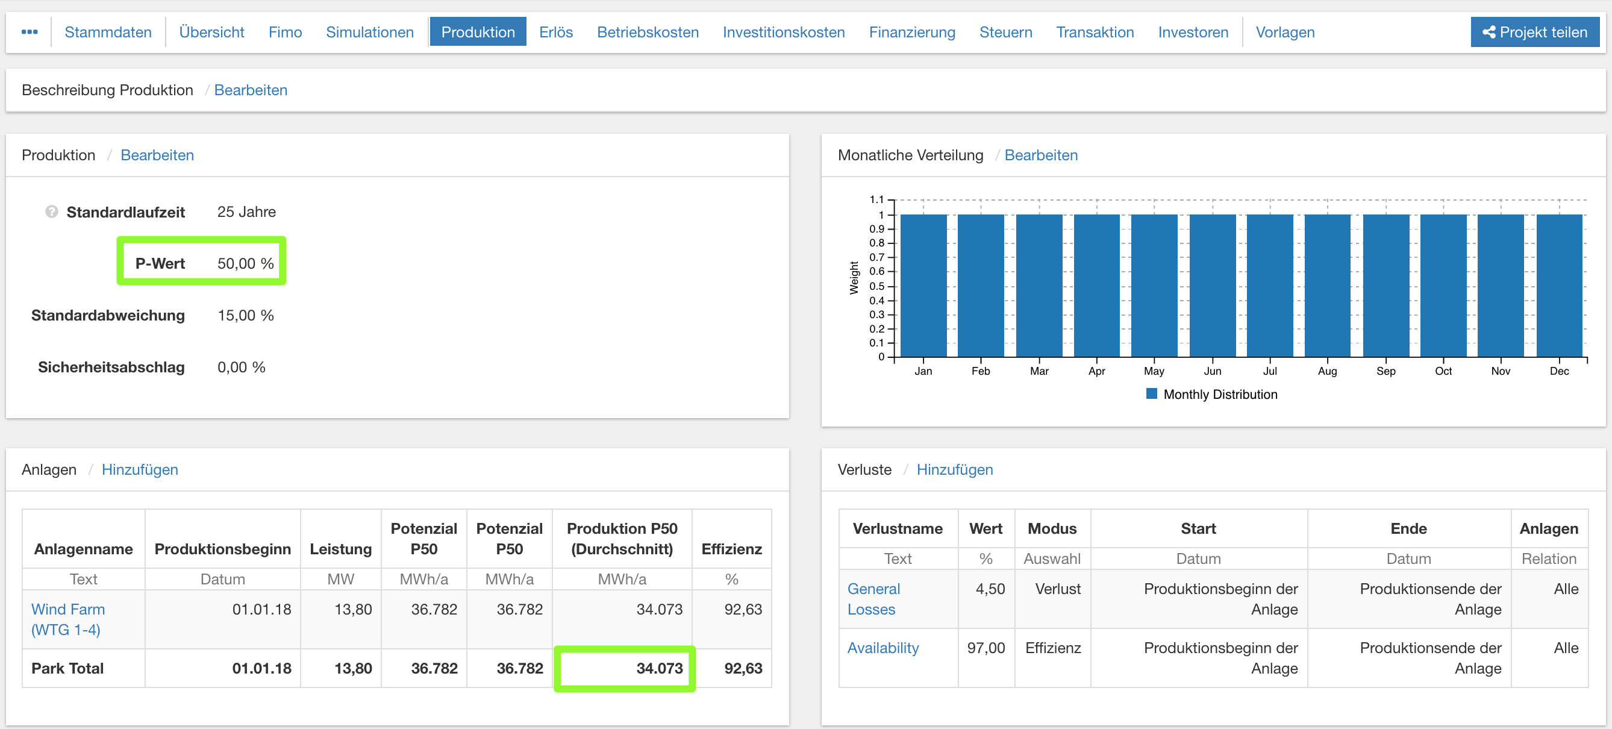Switch to the Übersicht tab
The width and height of the screenshot is (1612, 729).
pyautogui.click(x=211, y=32)
